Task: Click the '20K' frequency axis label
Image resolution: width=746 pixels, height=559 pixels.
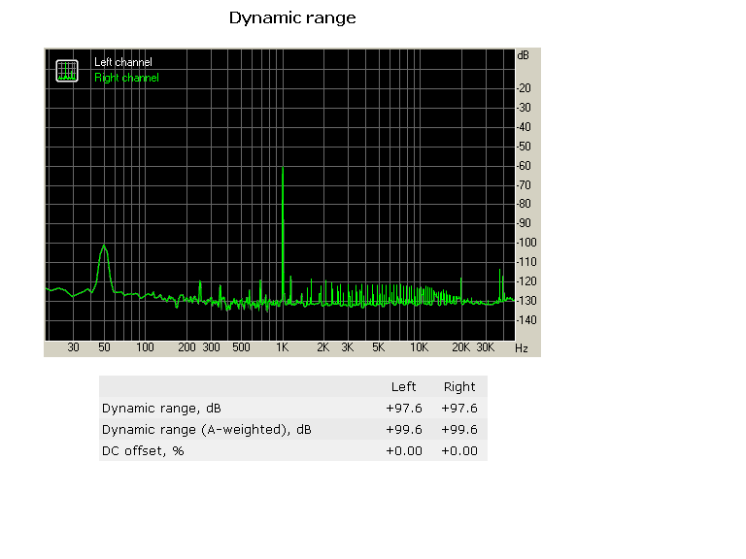Action: point(461,347)
